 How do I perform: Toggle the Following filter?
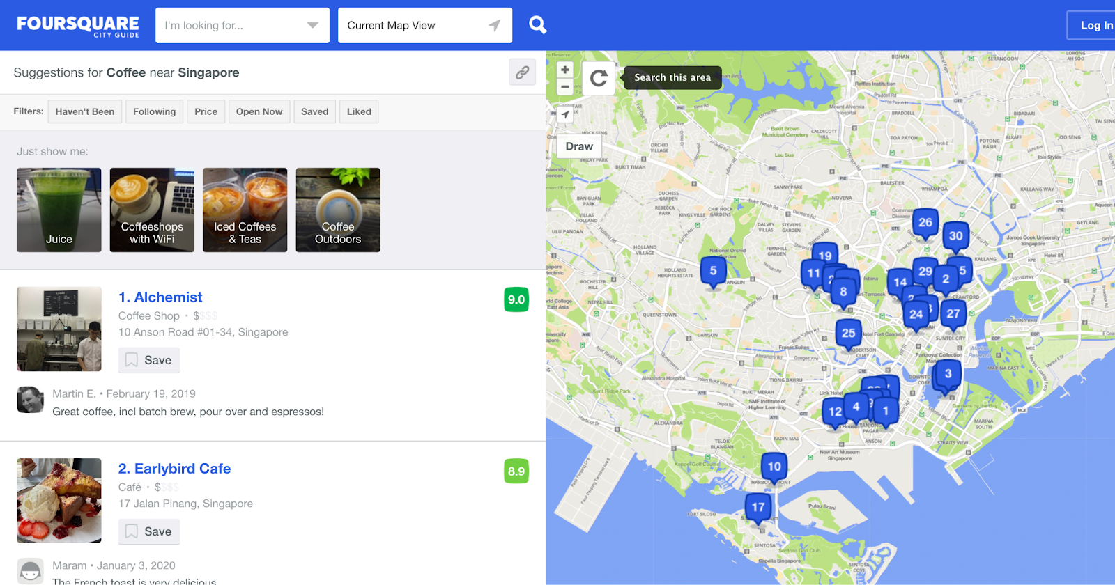pyautogui.click(x=155, y=111)
